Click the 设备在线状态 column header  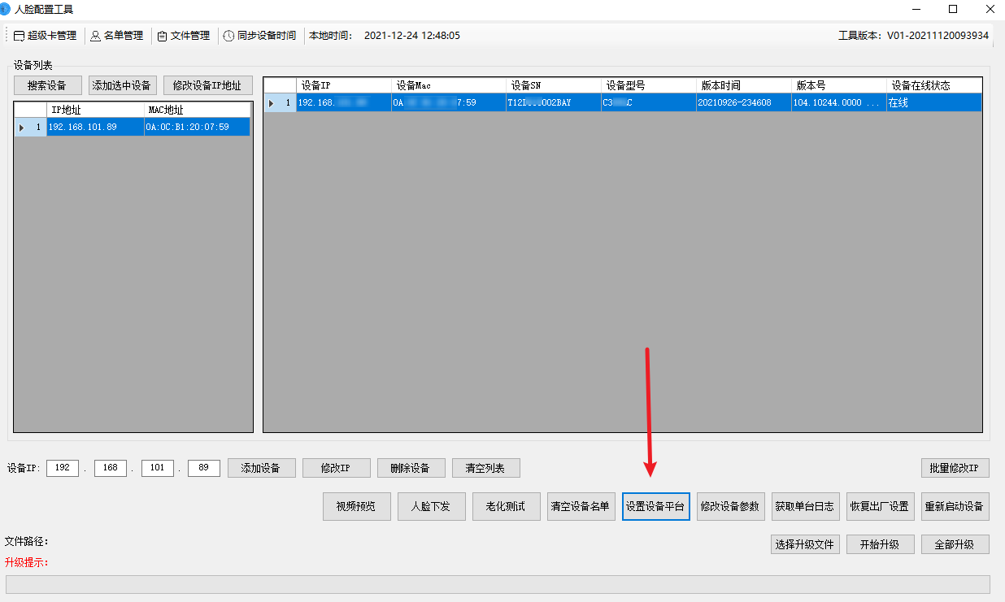[x=933, y=85]
